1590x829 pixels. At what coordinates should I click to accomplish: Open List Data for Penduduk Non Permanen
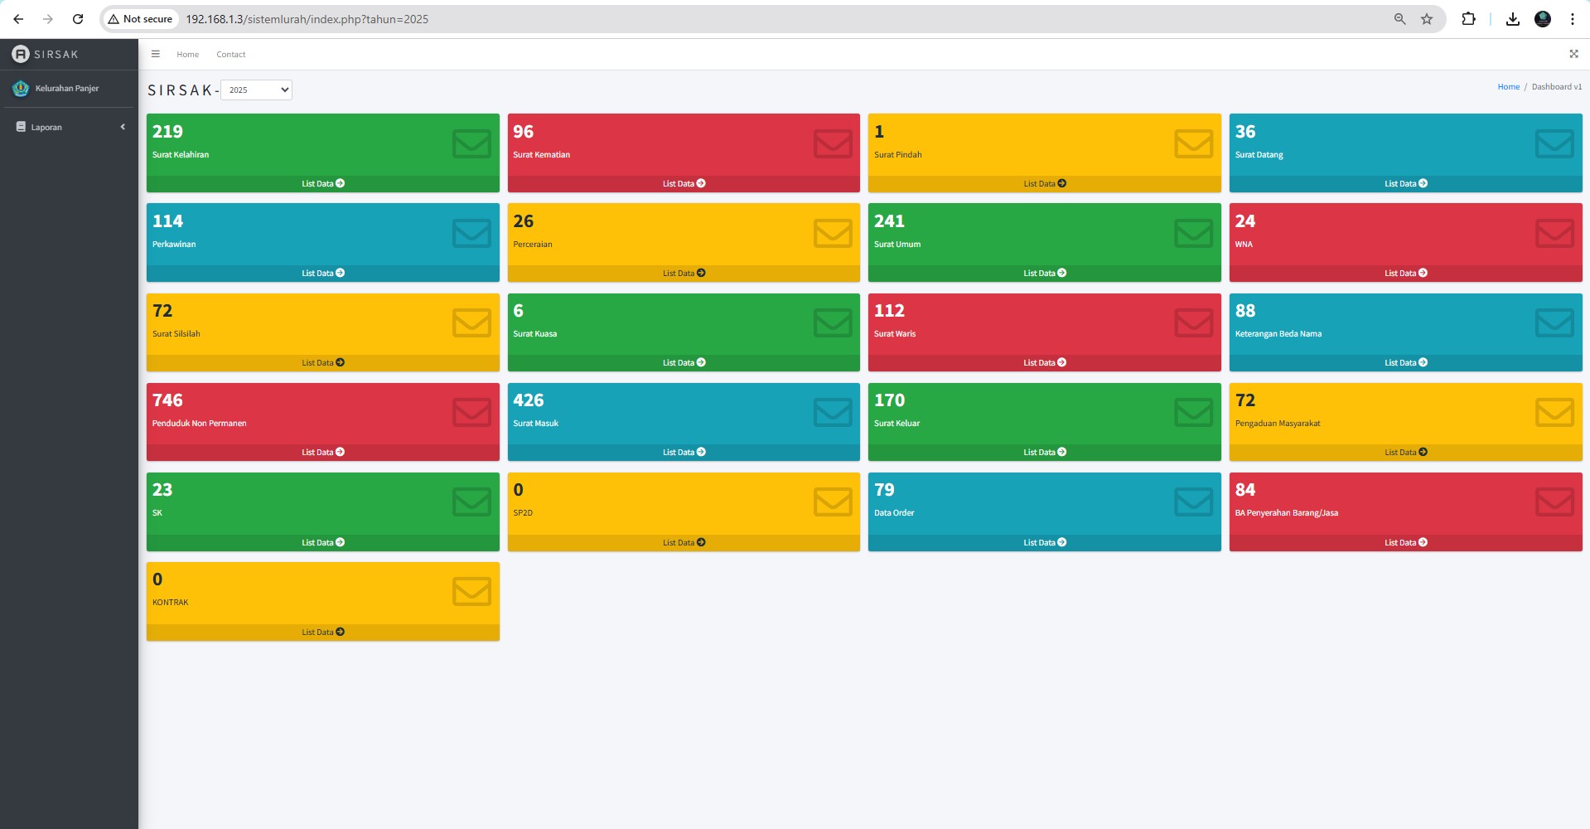tap(322, 453)
